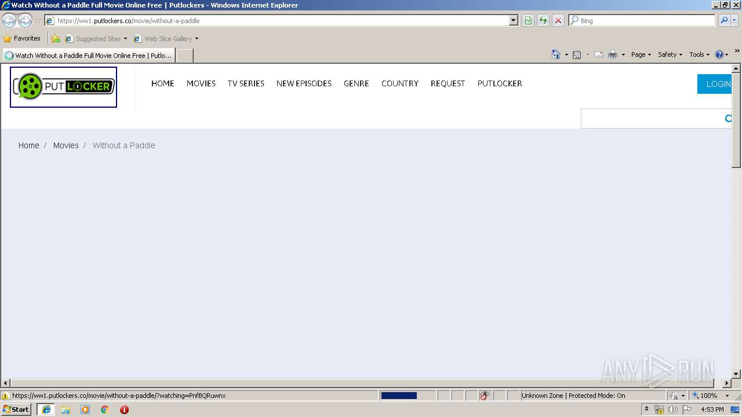The width and height of the screenshot is (742, 417).
Task: Open the Suggested Sites dropdown
Action: click(96, 39)
